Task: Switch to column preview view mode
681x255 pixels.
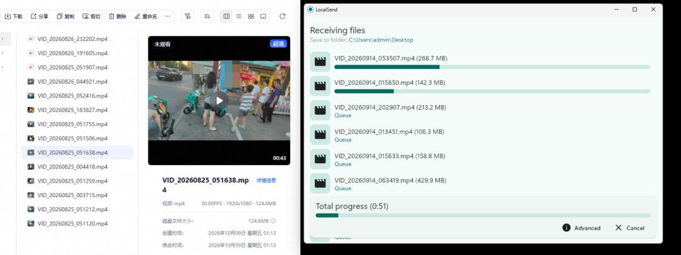Action: (226, 16)
